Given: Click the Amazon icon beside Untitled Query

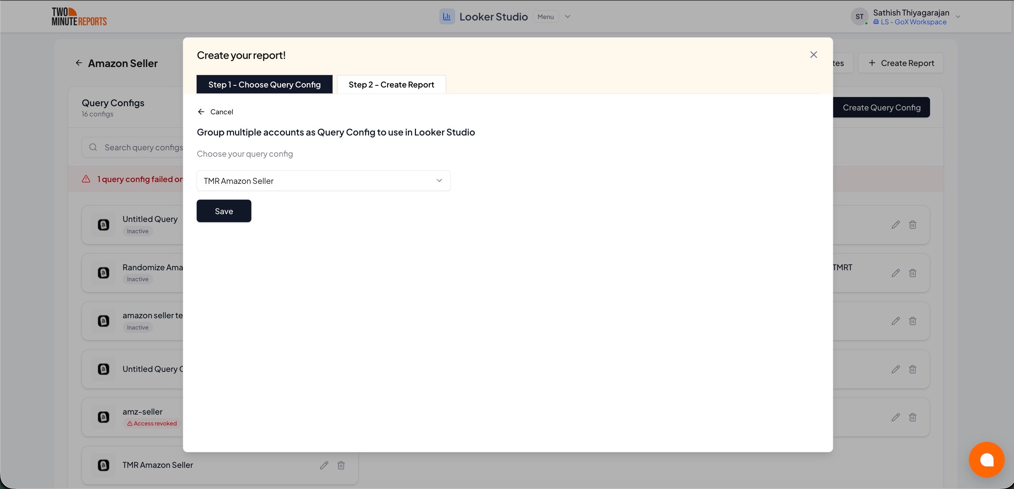Looking at the screenshot, I should pos(103,224).
